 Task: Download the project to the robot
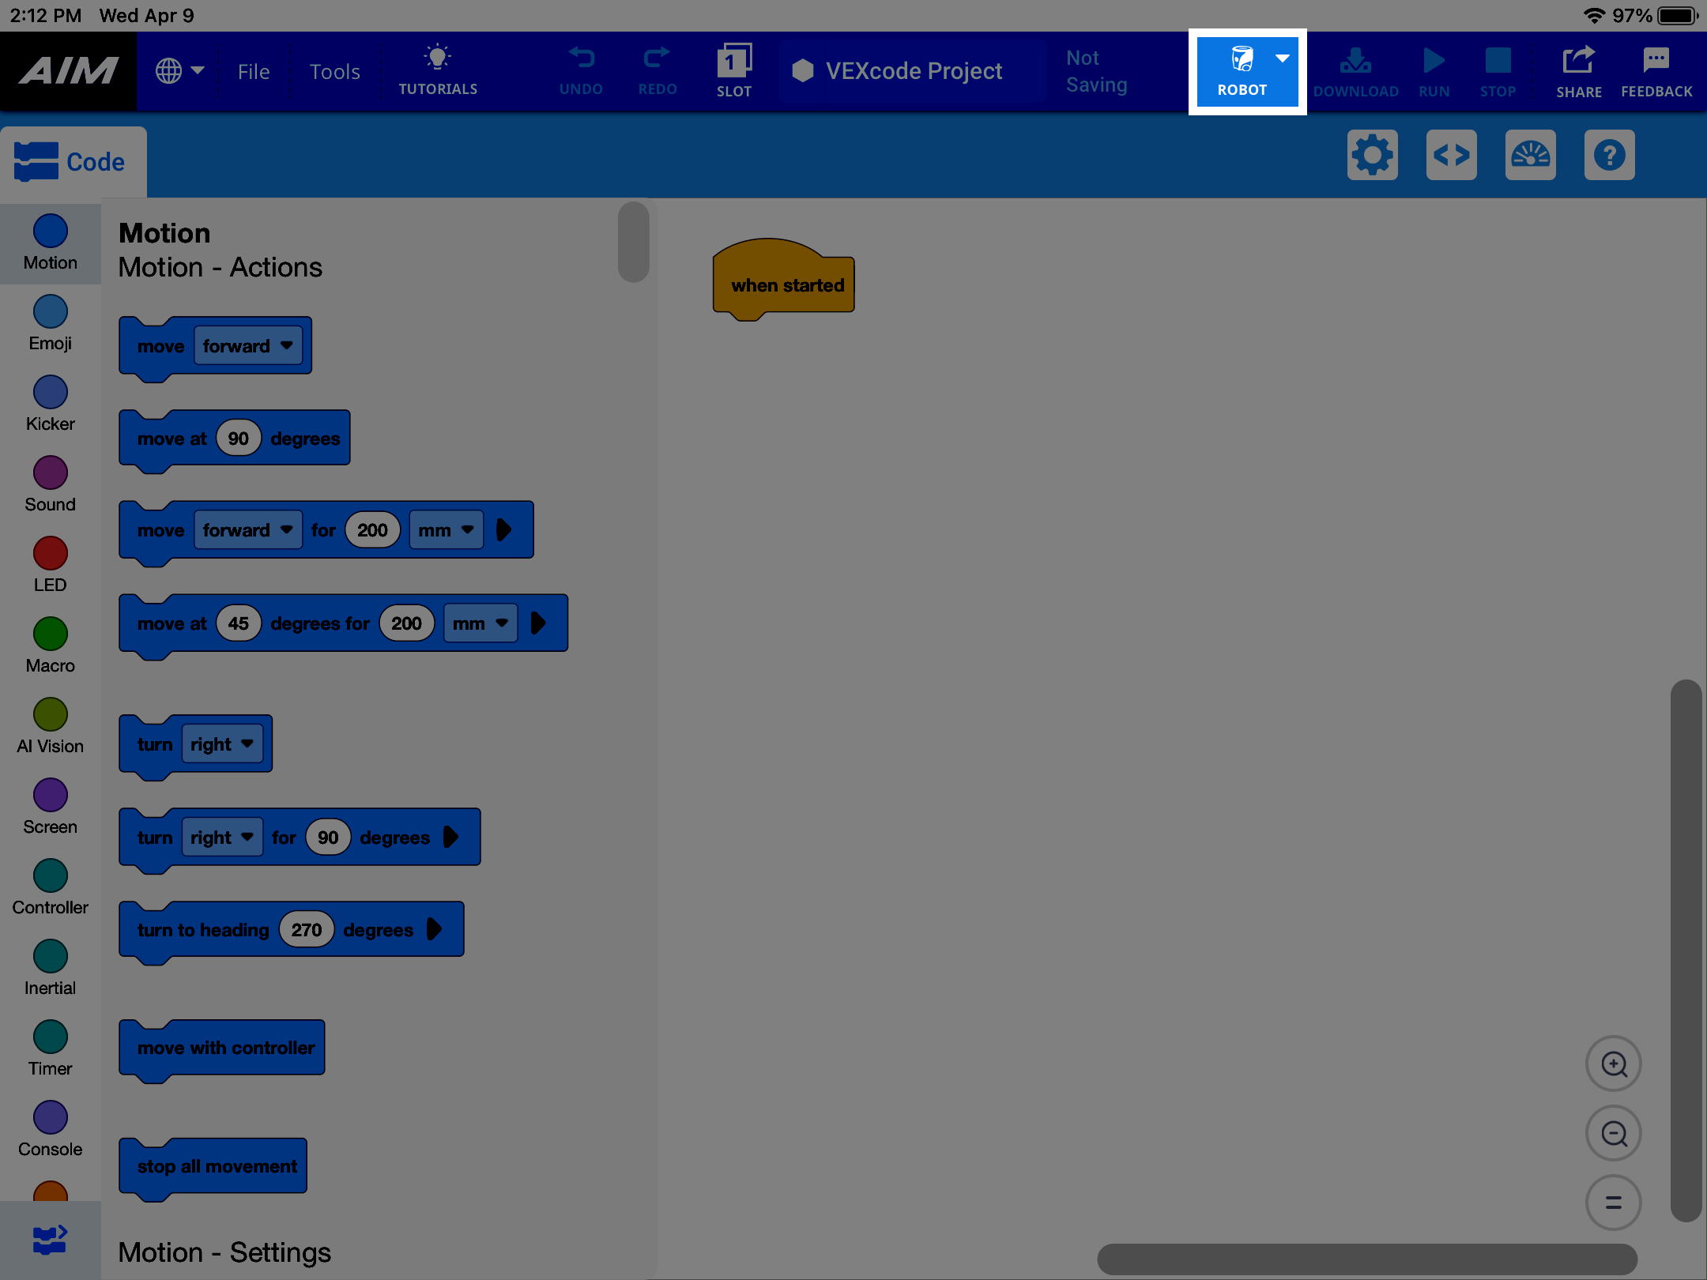pyautogui.click(x=1355, y=70)
